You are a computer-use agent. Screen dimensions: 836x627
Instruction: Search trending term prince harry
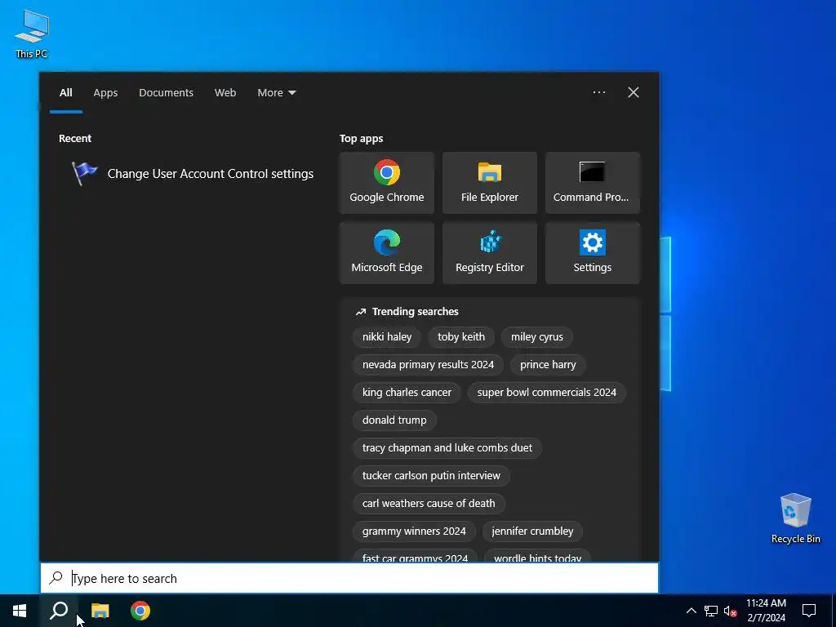(548, 365)
